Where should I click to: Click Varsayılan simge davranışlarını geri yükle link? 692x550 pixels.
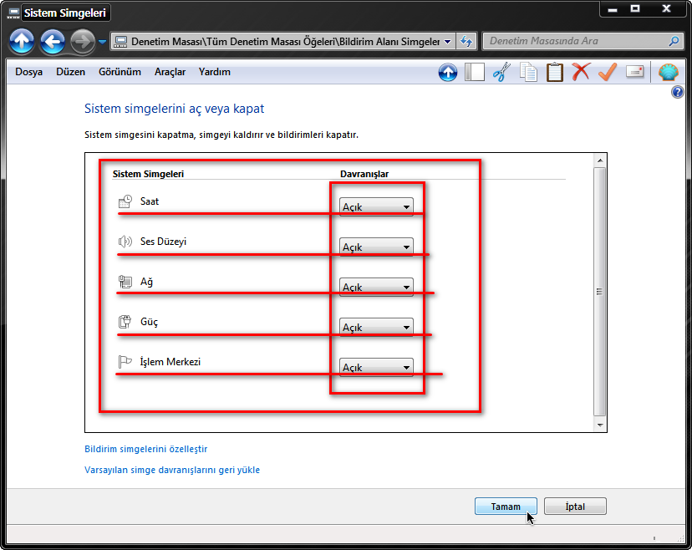(172, 470)
